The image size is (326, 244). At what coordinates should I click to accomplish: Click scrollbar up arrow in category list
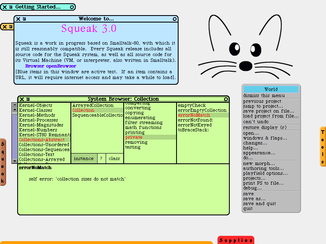tap(15, 110)
